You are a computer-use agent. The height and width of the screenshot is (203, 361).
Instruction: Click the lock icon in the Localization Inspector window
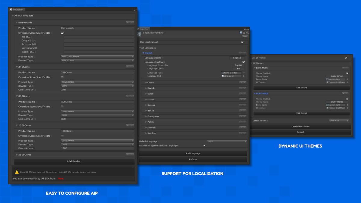245,29
